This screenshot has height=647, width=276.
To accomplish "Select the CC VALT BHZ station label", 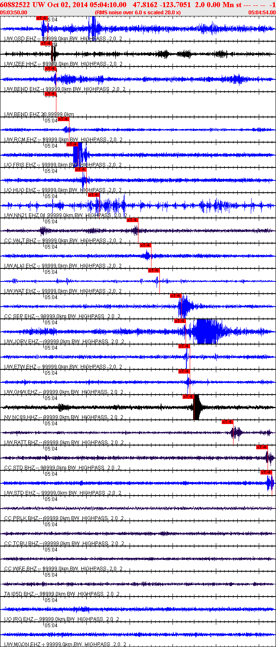I will (63, 241).
